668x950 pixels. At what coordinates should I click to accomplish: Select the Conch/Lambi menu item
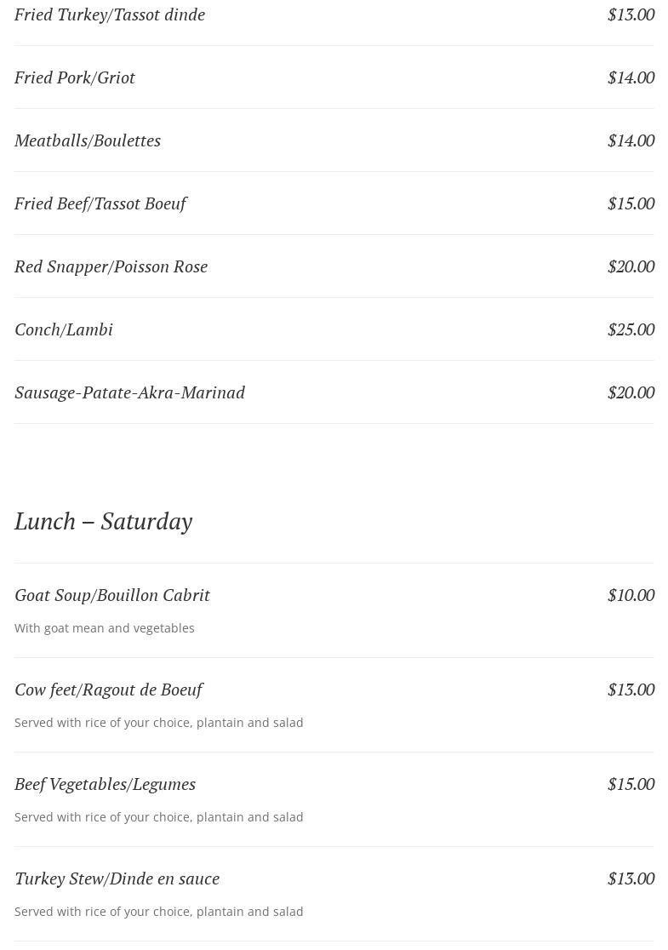point(64,329)
